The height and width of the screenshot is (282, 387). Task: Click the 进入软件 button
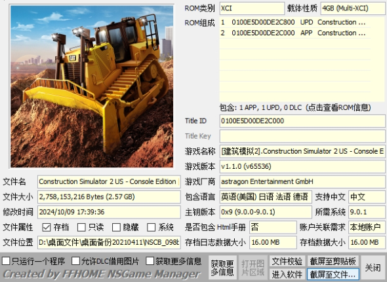(287, 274)
